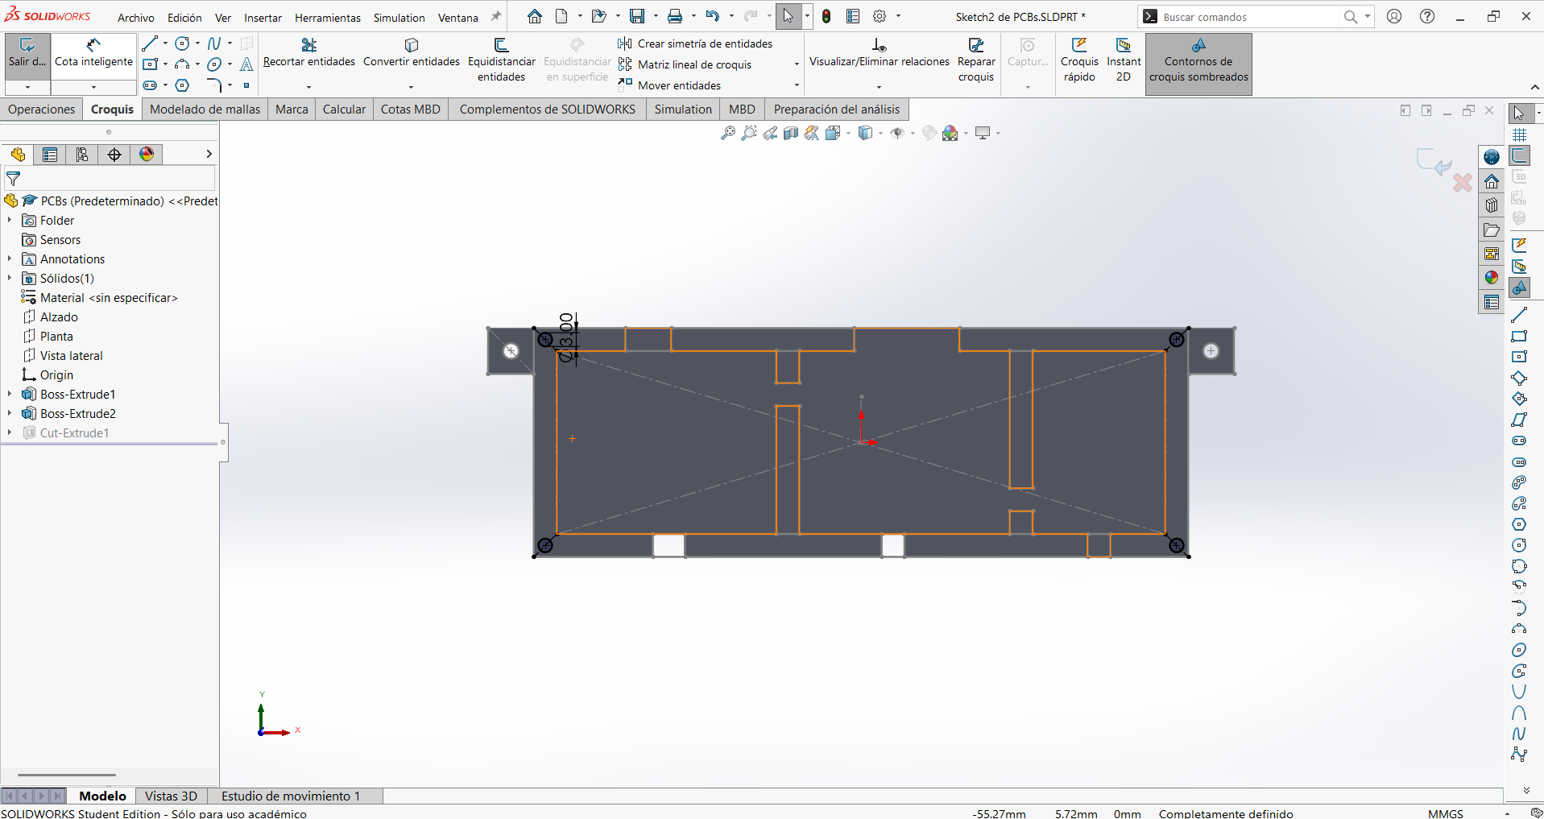Switch to the Complementos de SOLIDWORKS tab

pyautogui.click(x=548, y=110)
